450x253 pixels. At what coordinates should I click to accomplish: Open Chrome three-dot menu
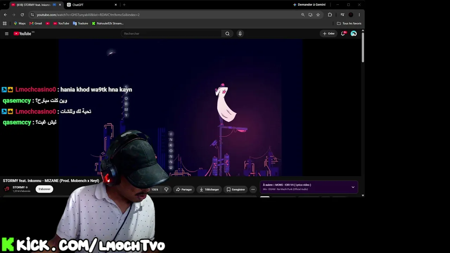[359, 15]
